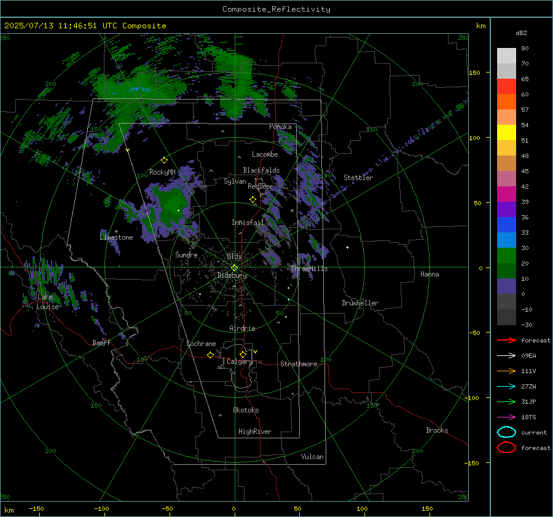Click the Okotoks town label
Screen dimensions: 553x517
coord(246,410)
